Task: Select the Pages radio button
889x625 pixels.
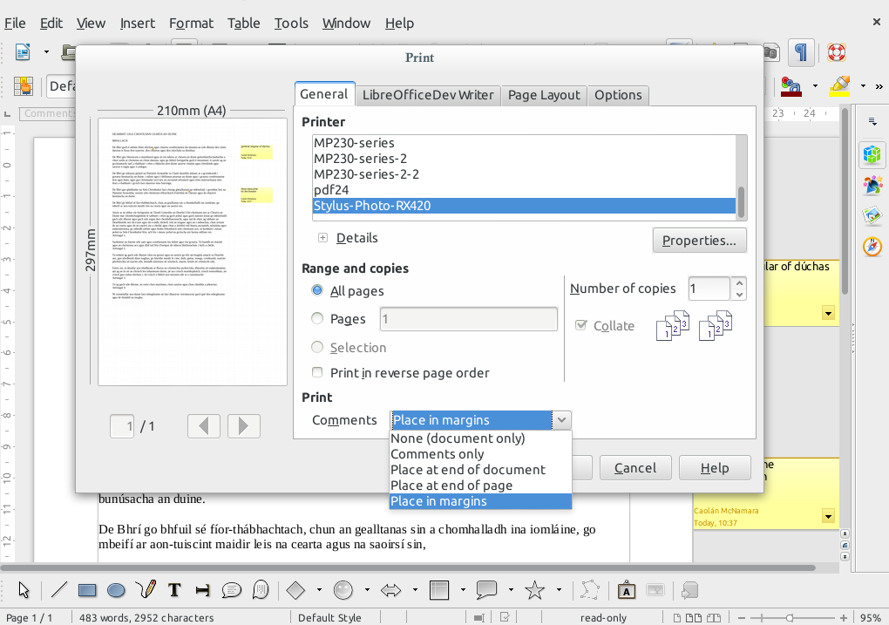Action: coord(317,319)
